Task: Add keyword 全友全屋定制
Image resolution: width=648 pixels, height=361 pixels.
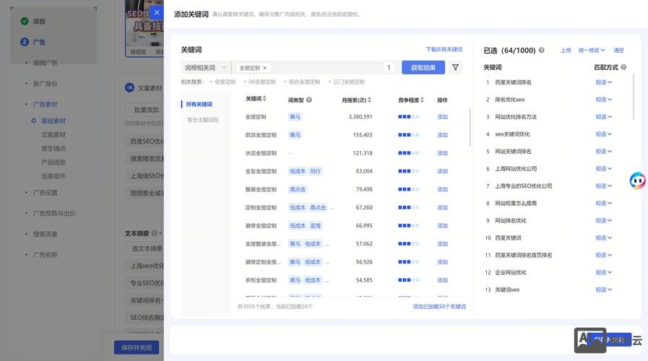Action: pyautogui.click(x=442, y=171)
